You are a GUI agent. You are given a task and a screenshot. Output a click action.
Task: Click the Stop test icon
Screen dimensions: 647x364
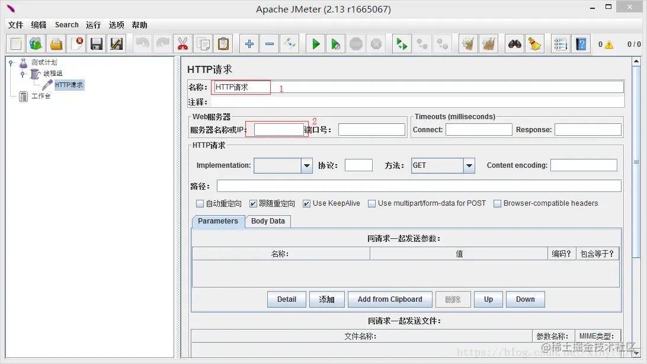(356, 44)
